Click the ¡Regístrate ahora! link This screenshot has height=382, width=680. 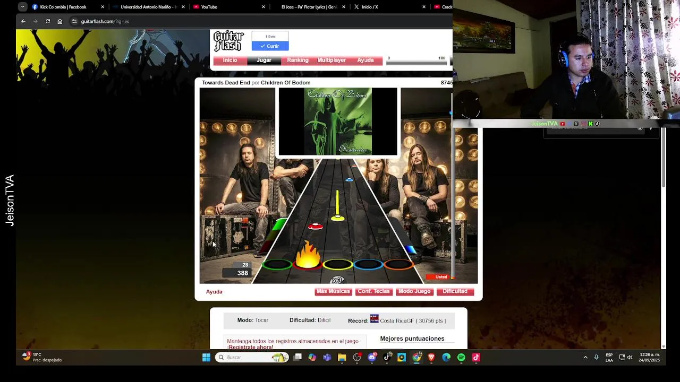[x=251, y=347]
